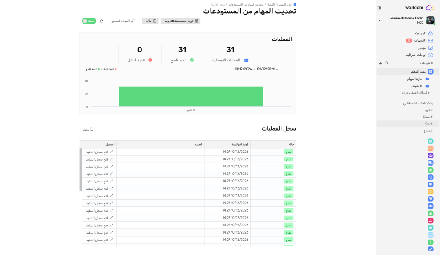Open لوحات المراقبة dashboards
This screenshot has width=440, height=255.
[420, 55]
